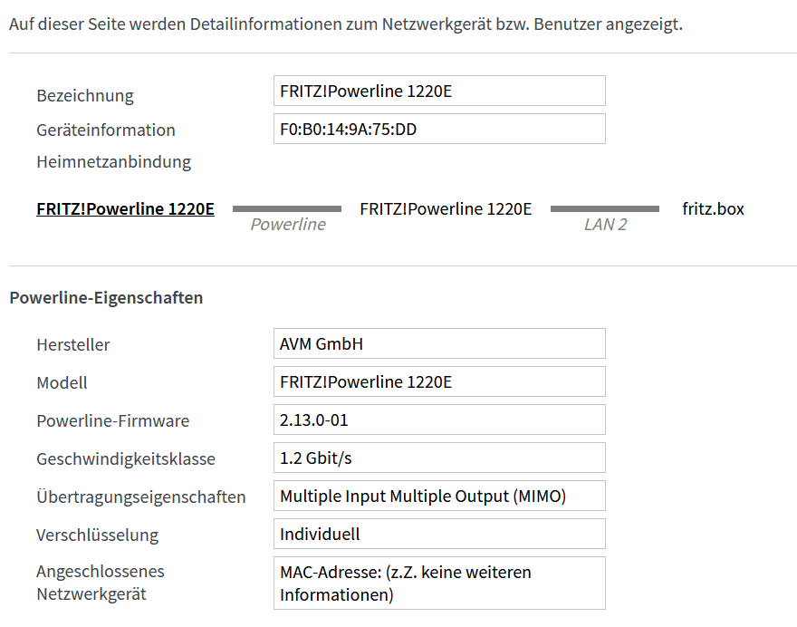Viewport: 797px width, 627px height.
Task: Click the Powerline-Firmware version field
Action: click(439, 420)
